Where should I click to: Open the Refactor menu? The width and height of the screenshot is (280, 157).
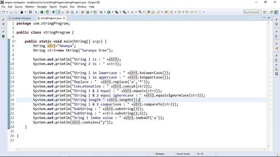click(x=30, y=7)
